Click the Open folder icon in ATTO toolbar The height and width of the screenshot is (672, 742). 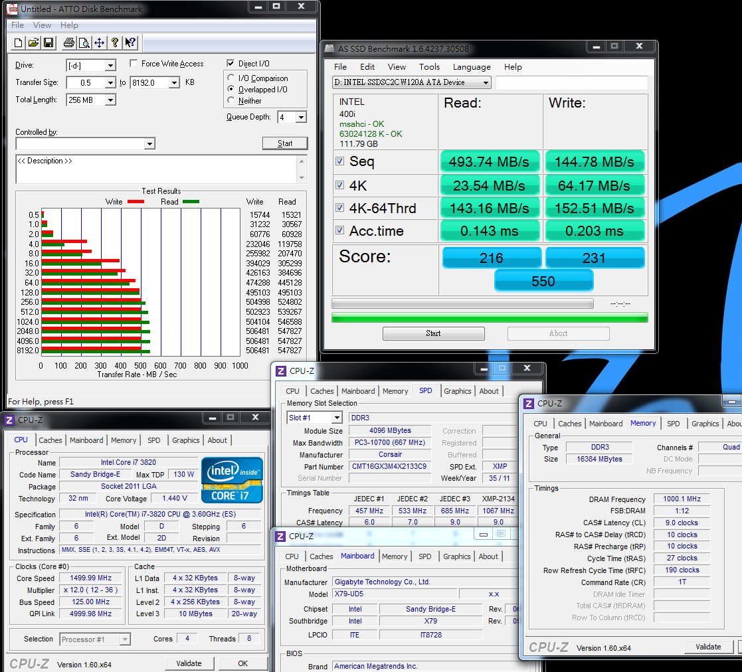pos(33,43)
